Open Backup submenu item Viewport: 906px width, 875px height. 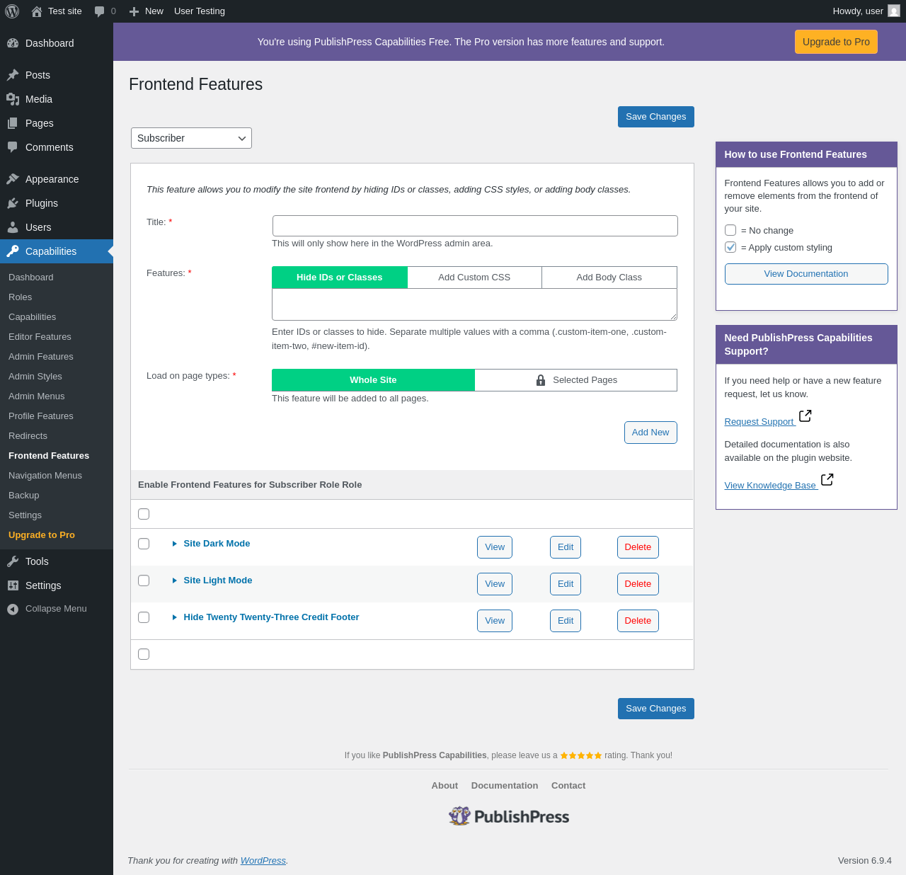24,496
